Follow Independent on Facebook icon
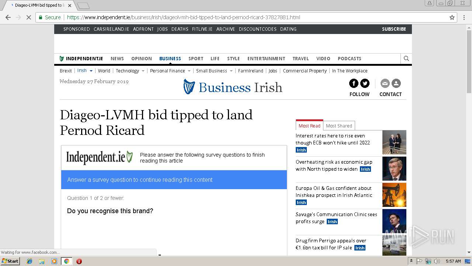The width and height of the screenshot is (472, 266). tap(354, 83)
